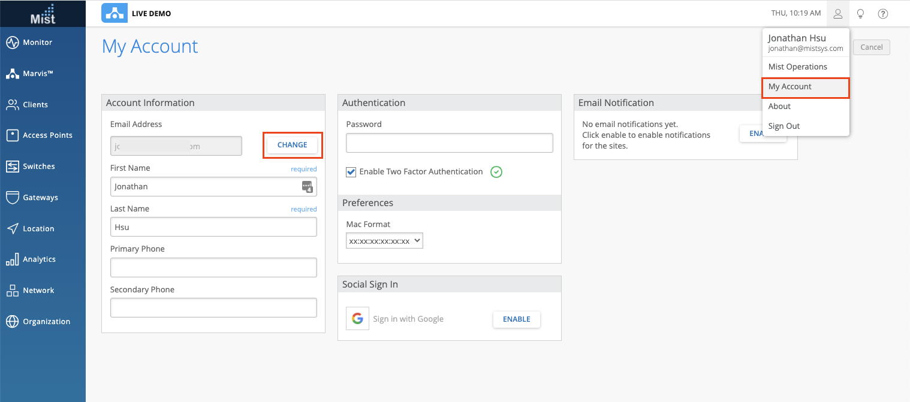Expand the Mac Format dropdown
910x402 pixels.
(x=384, y=241)
